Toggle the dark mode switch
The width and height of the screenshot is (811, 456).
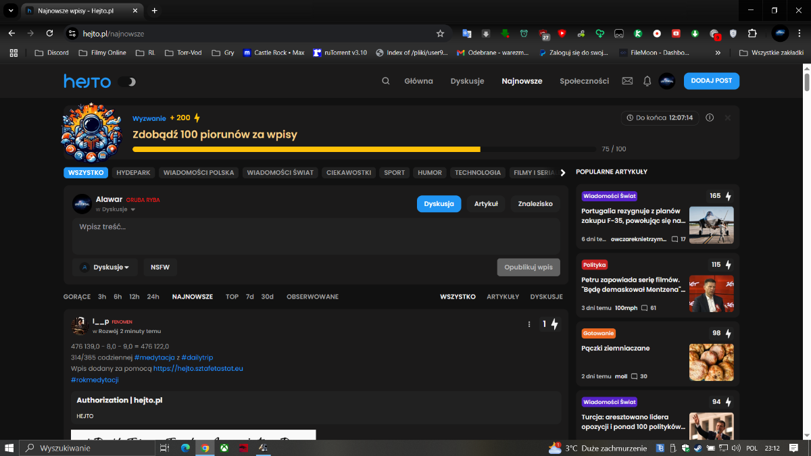coord(126,82)
